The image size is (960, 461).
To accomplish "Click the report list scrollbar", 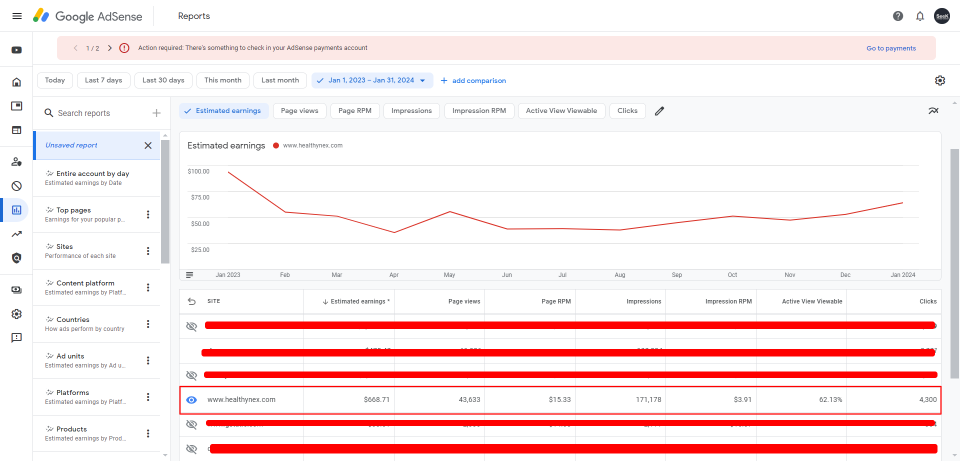I will [165, 201].
